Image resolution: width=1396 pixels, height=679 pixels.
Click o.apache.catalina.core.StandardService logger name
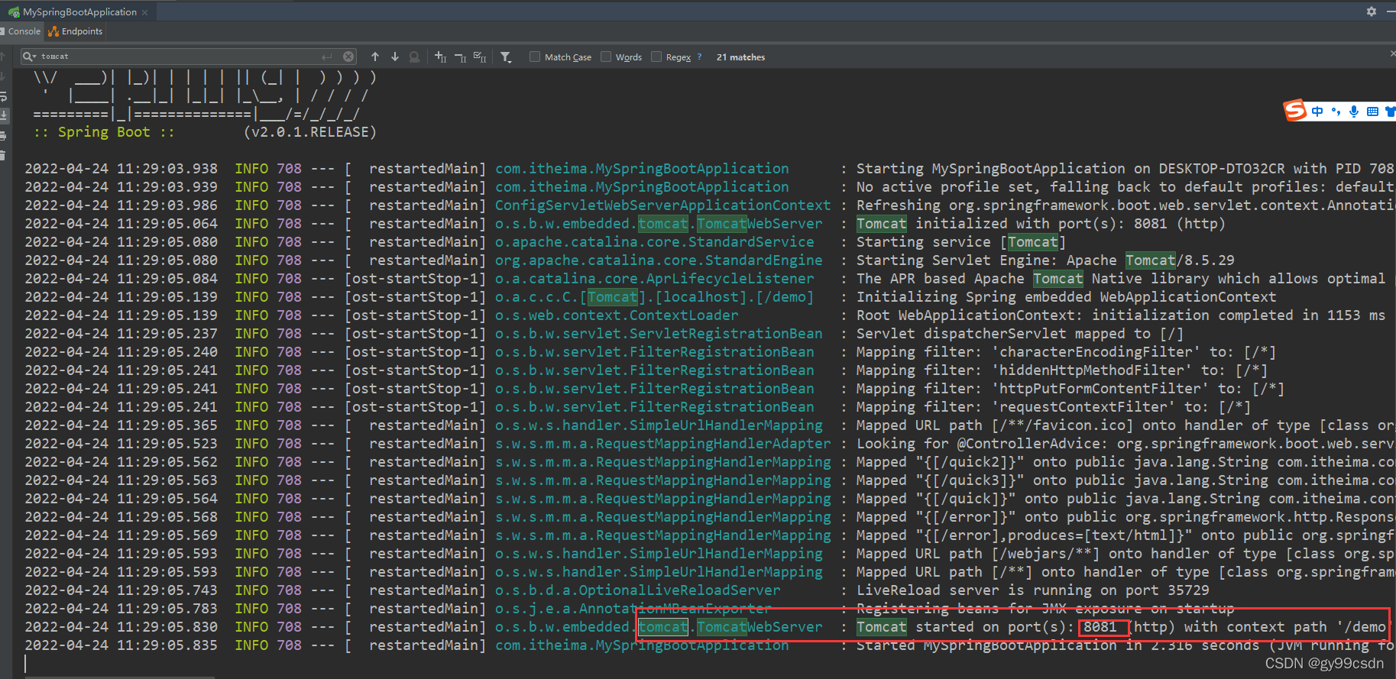pos(654,242)
